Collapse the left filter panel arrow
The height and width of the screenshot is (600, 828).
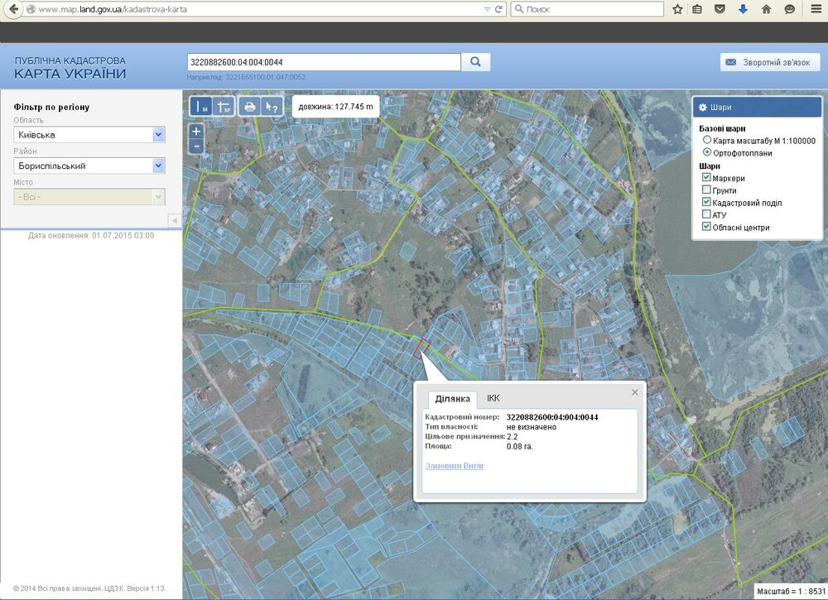coord(175,220)
